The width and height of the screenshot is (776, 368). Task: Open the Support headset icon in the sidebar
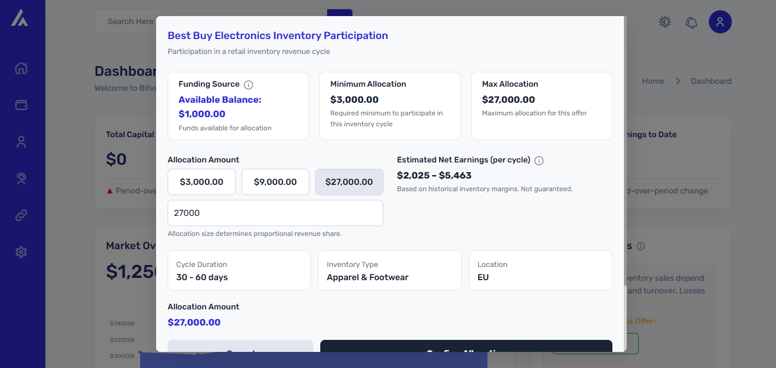21,178
